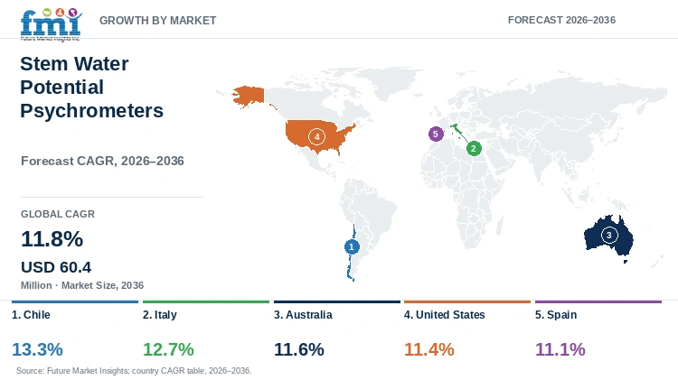This screenshot has width=678, height=380.
Task: Click the Future Market Insights source note
Action: [134, 370]
